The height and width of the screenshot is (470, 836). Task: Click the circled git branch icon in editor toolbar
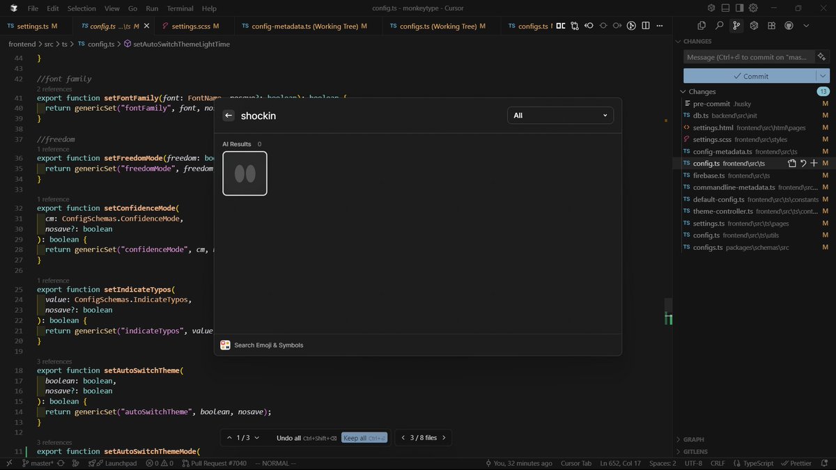[631, 26]
